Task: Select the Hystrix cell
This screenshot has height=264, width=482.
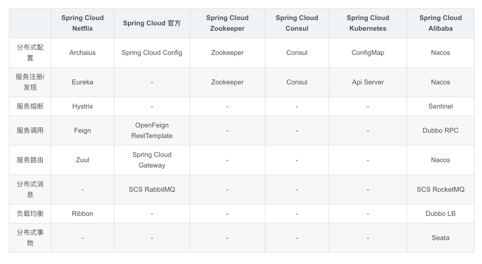Action: pyautogui.click(x=83, y=106)
